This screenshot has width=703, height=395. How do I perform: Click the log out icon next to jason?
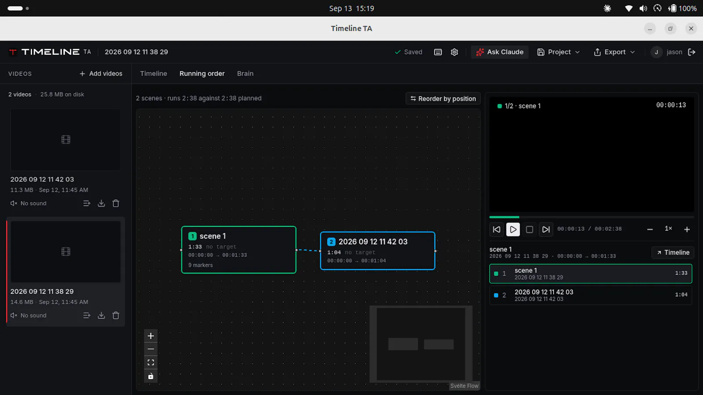coord(692,52)
